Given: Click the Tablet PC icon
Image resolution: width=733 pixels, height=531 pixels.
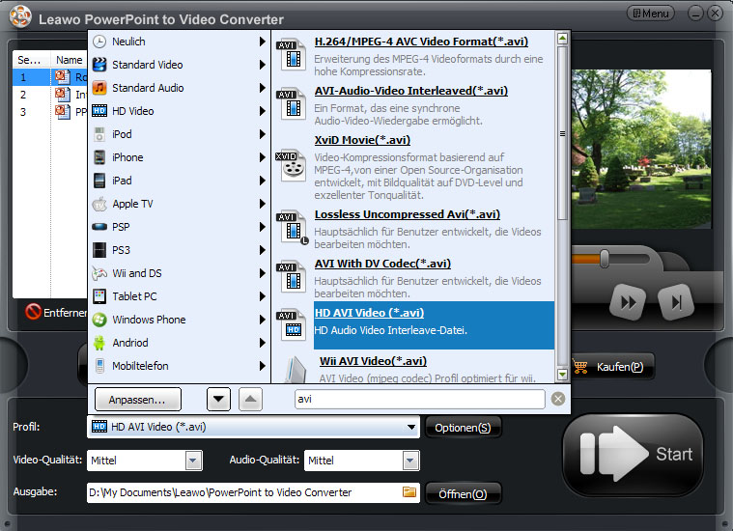Looking at the screenshot, I should (99, 296).
